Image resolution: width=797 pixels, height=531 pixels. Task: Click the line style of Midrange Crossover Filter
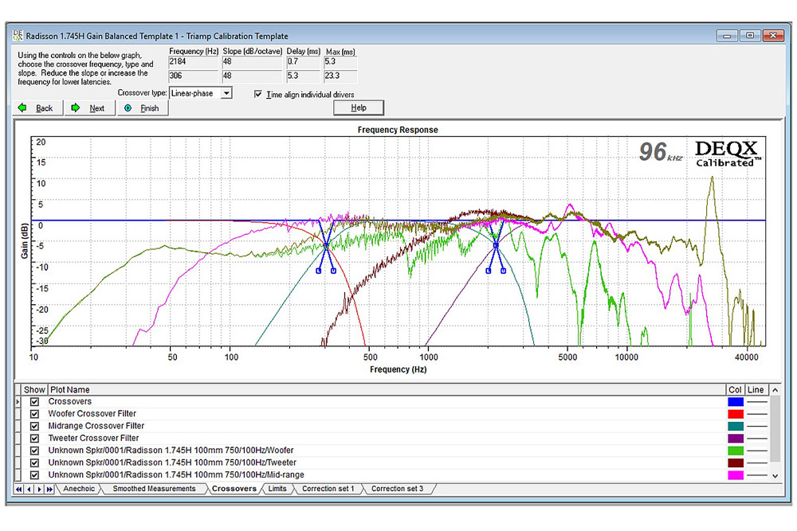(x=757, y=426)
